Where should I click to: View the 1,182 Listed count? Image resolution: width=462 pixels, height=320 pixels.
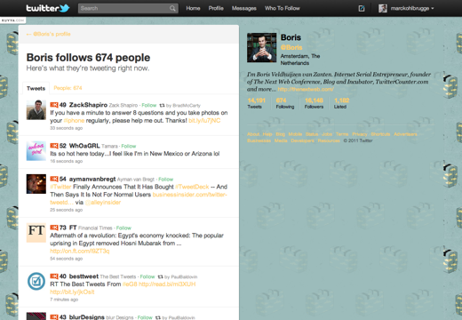(x=341, y=103)
